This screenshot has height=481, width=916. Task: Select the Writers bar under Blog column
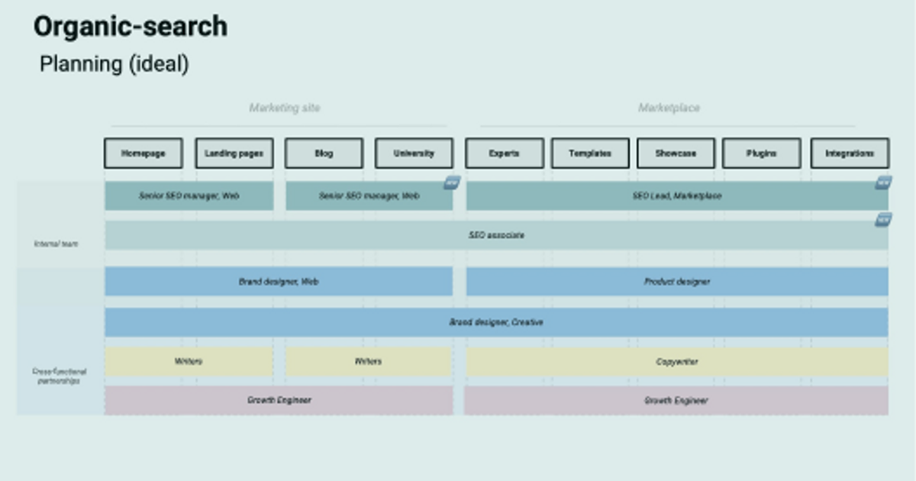369,362
